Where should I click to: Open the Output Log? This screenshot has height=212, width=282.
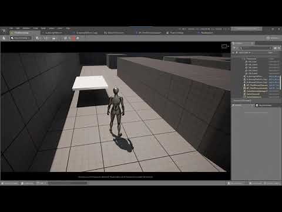coord(28,183)
